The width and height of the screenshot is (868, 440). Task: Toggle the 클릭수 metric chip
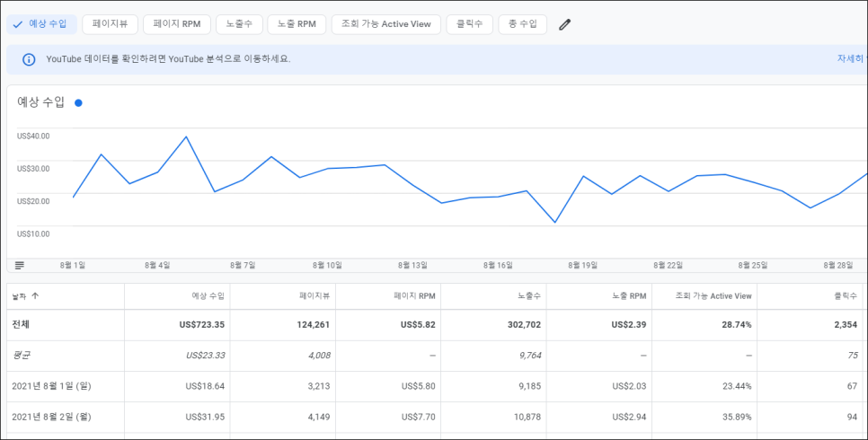pyautogui.click(x=469, y=24)
